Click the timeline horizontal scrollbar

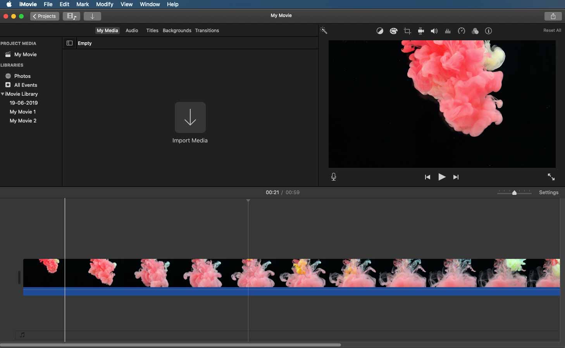(171, 345)
